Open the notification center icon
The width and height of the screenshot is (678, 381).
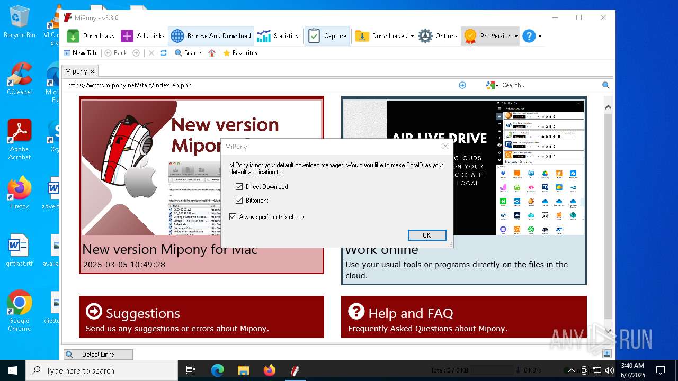point(661,370)
